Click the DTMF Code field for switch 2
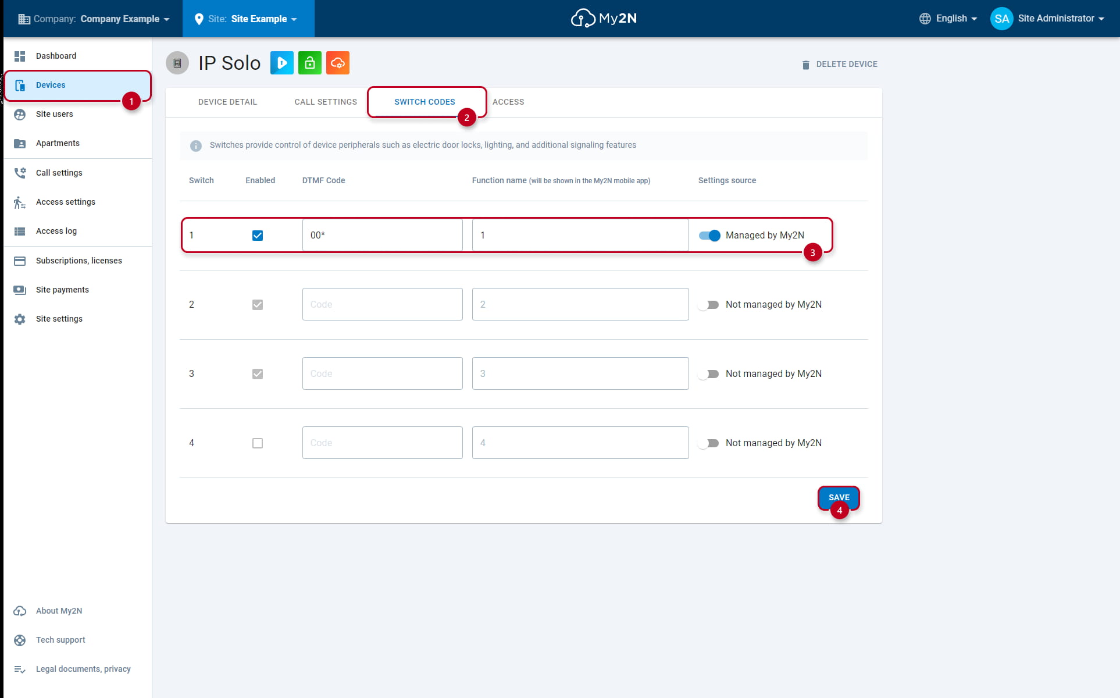The image size is (1120, 698). click(383, 305)
